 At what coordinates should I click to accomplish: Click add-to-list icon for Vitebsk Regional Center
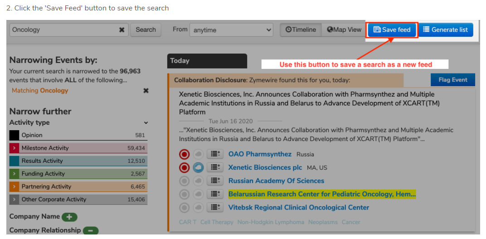coord(215,207)
